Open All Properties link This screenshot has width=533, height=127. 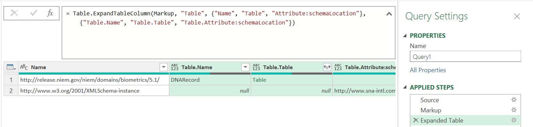tap(428, 70)
